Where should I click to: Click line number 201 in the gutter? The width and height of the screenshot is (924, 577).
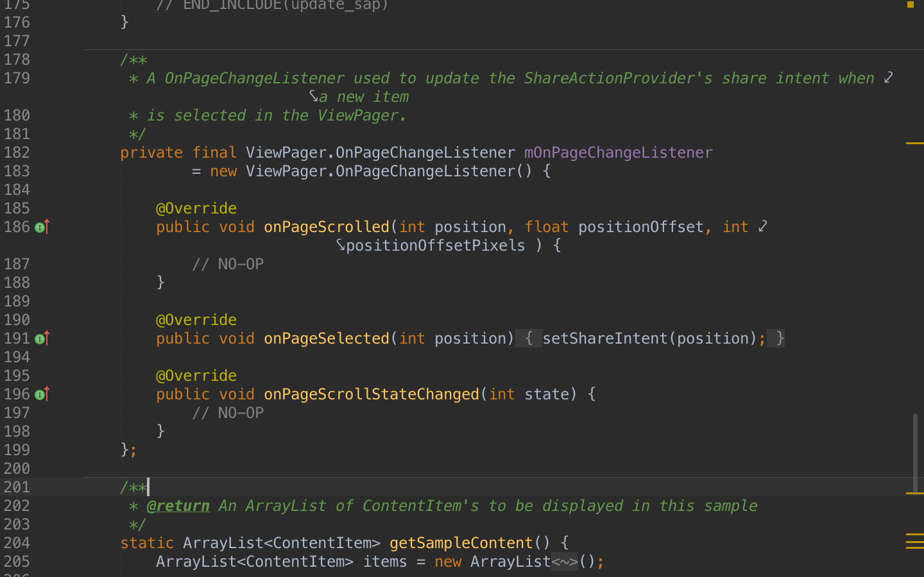pyautogui.click(x=17, y=487)
